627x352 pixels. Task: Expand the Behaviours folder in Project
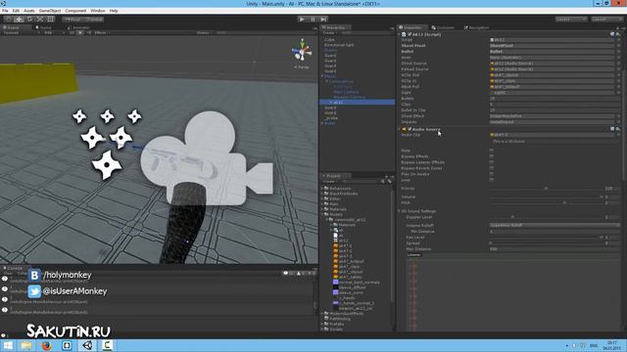322,189
